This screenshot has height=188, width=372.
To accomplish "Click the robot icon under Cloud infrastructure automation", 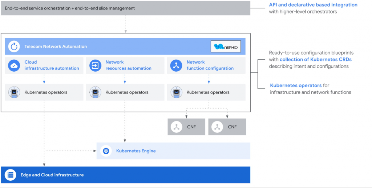I will (14, 92).
